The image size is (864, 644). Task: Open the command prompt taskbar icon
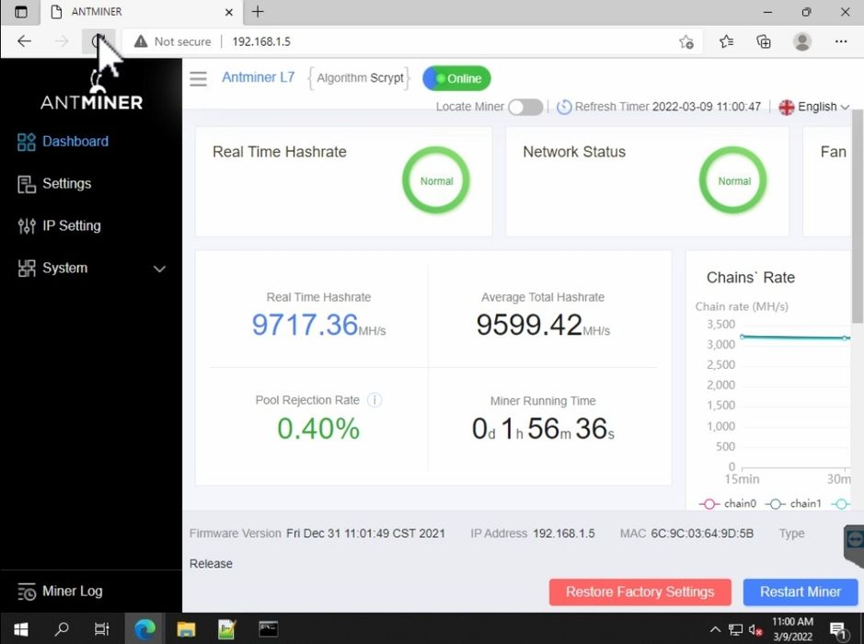[x=269, y=628]
